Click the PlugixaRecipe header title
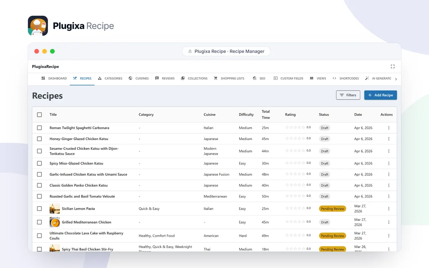Viewport: 429px width, 268px height. [x=45, y=66]
